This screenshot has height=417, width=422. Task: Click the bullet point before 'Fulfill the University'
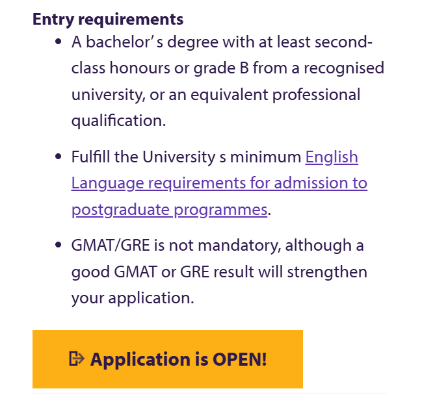59,157
